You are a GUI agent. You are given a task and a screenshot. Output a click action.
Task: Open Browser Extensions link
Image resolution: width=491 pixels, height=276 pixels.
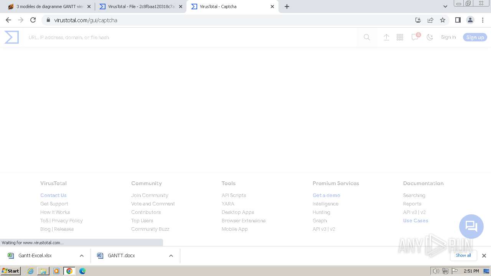[244, 220]
